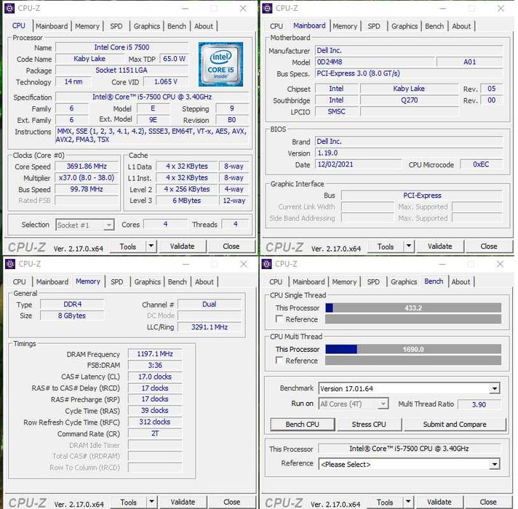
Task: Open Tools dropdown arrow in CPU window
Action: point(151,246)
